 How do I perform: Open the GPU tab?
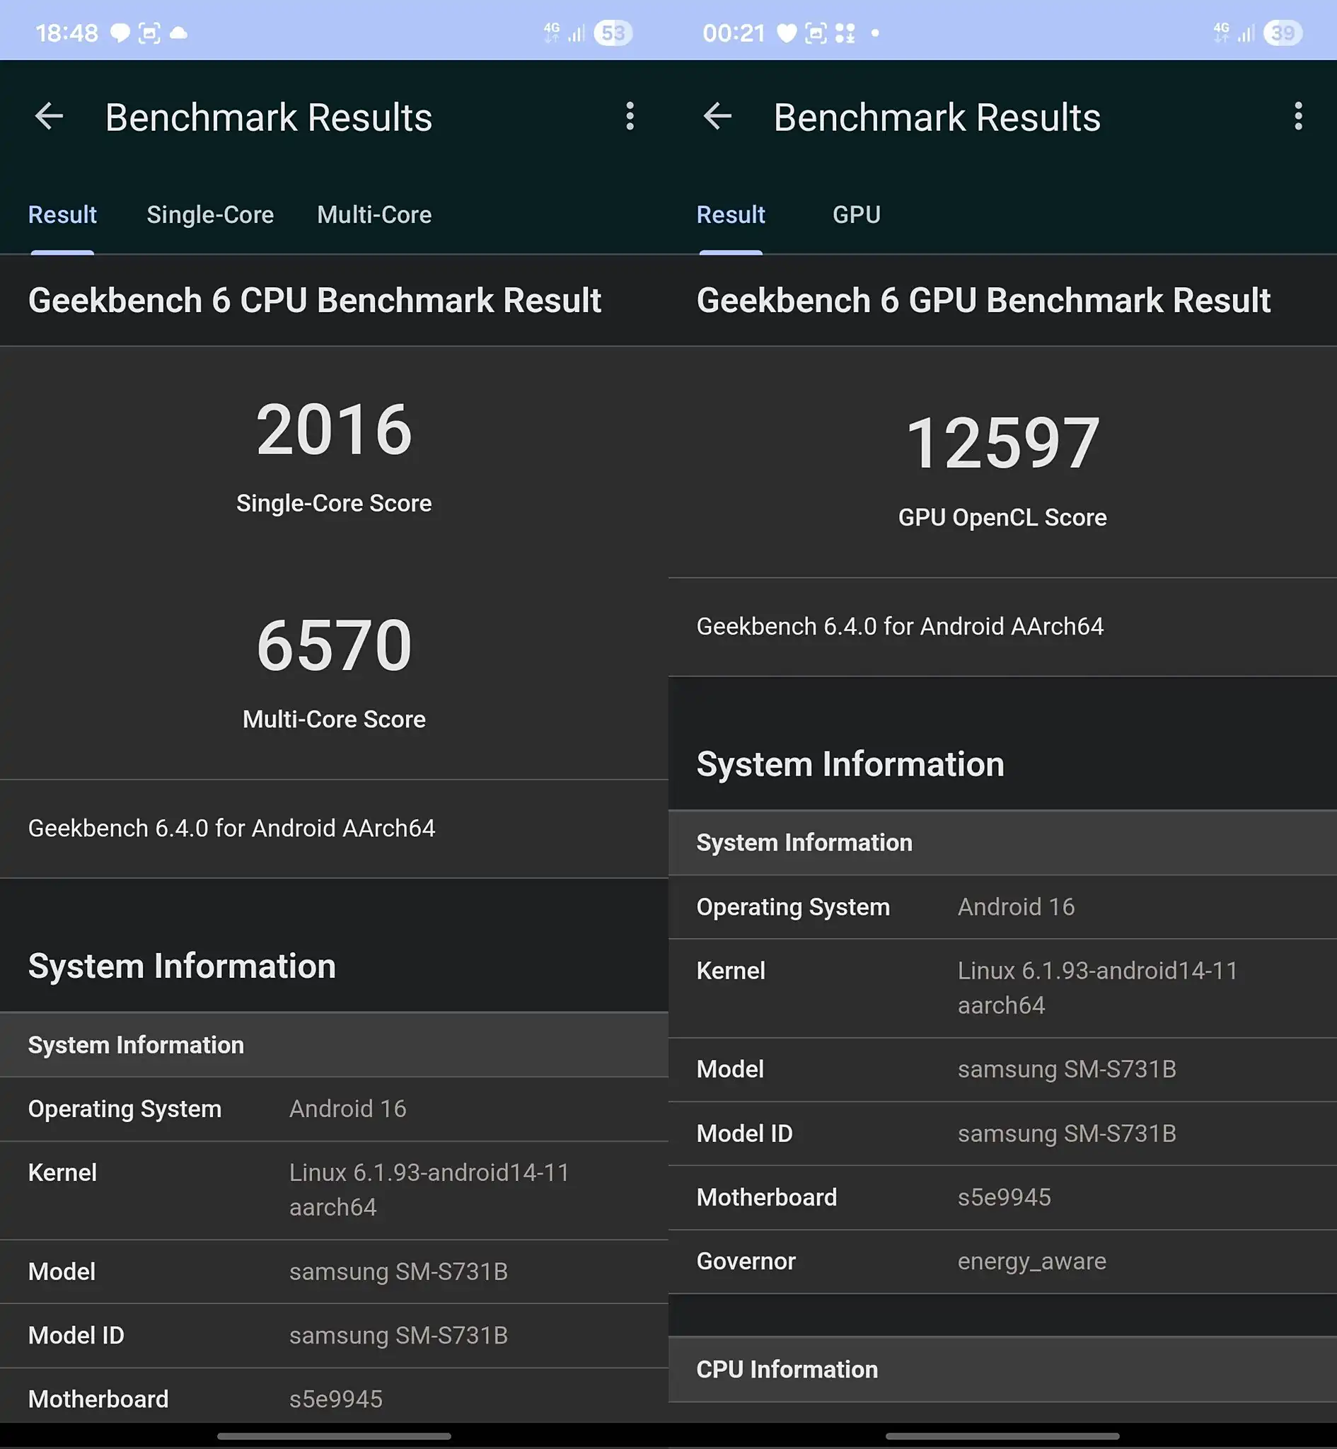point(857,215)
